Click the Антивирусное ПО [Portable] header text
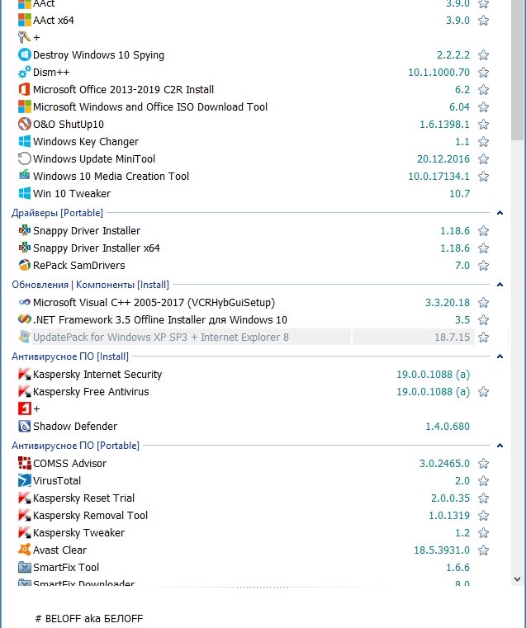 point(75,446)
